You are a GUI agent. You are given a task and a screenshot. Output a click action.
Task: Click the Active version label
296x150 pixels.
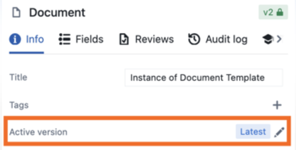point(38,132)
